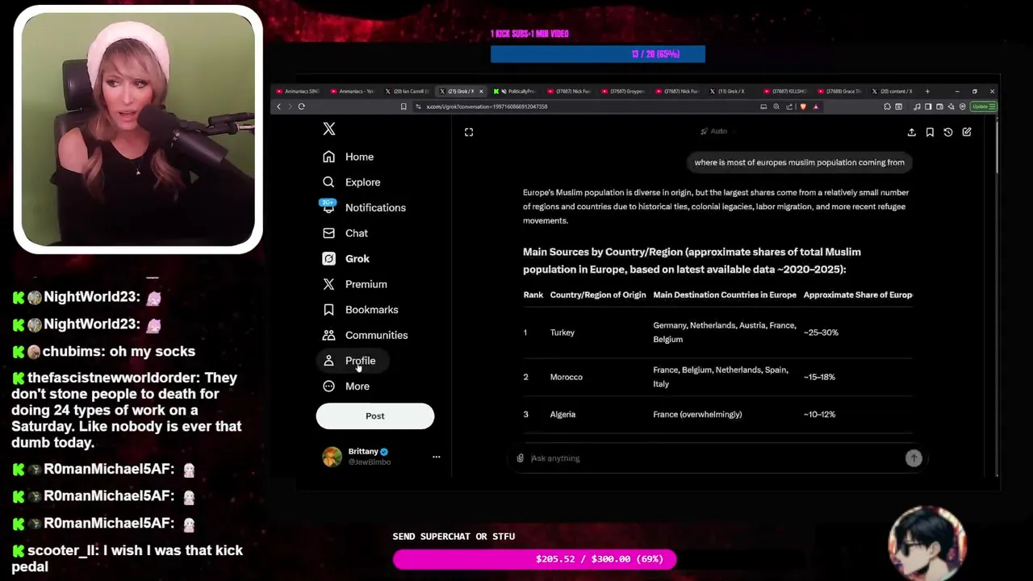Viewport: 1033px width, 581px height.
Task: Click the attach file paperclip icon
Action: pos(521,458)
